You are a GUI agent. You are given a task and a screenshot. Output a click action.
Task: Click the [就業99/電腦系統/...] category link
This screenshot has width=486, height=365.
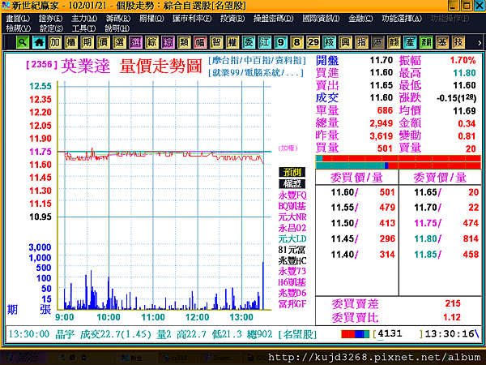point(256,73)
